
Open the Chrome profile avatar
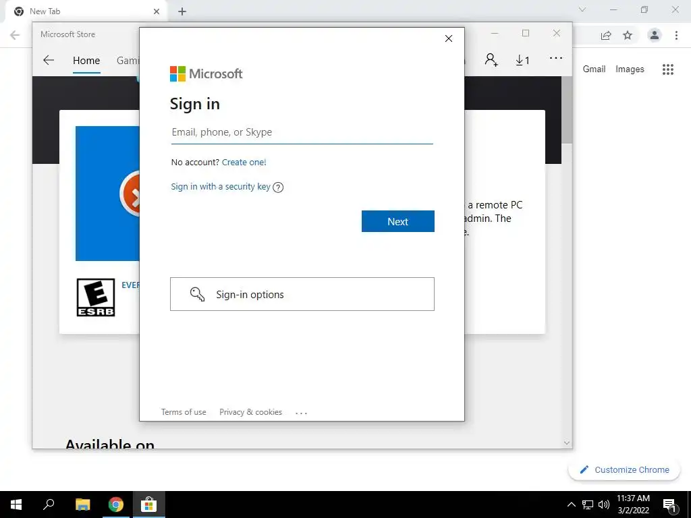pos(655,35)
